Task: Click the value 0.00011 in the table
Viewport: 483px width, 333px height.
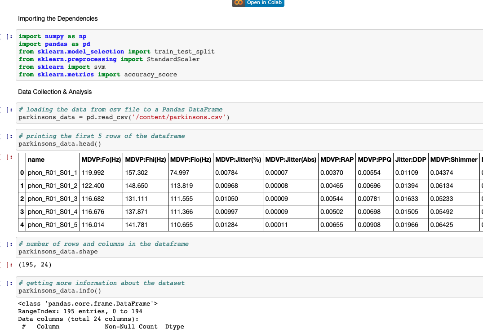Action: click(x=277, y=225)
